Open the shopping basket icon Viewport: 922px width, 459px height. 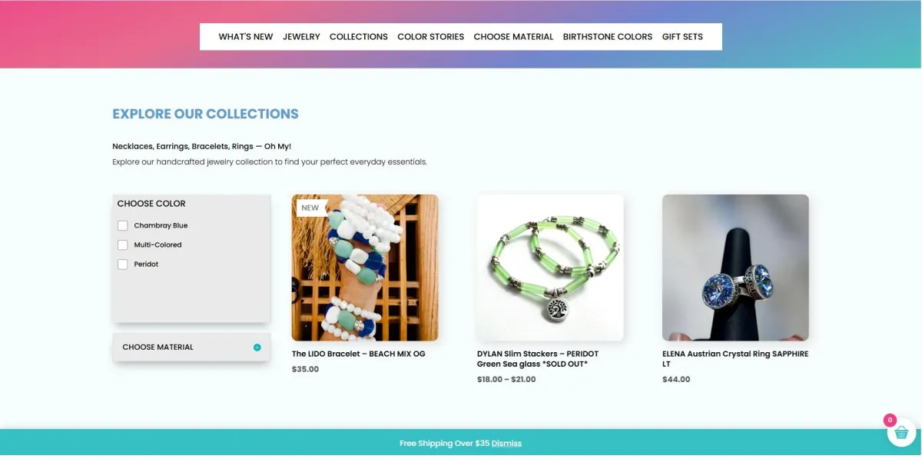901,432
